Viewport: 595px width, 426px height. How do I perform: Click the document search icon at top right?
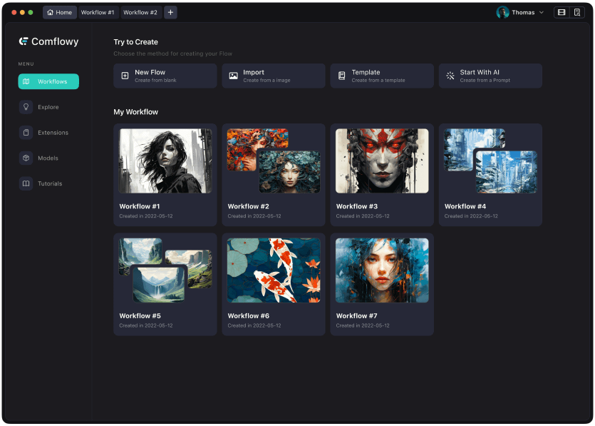pyautogui.click(x=577, y=12)
